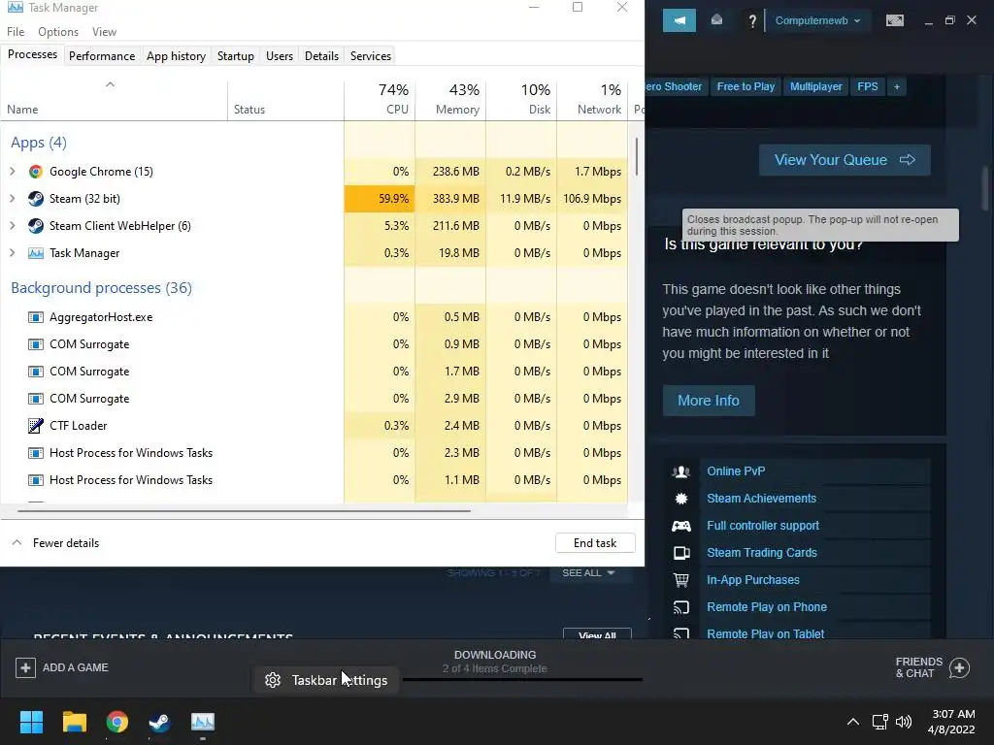994x745 pixels.
Task: Expand Steam Client WebHelper process group
Action: (12, 225)
